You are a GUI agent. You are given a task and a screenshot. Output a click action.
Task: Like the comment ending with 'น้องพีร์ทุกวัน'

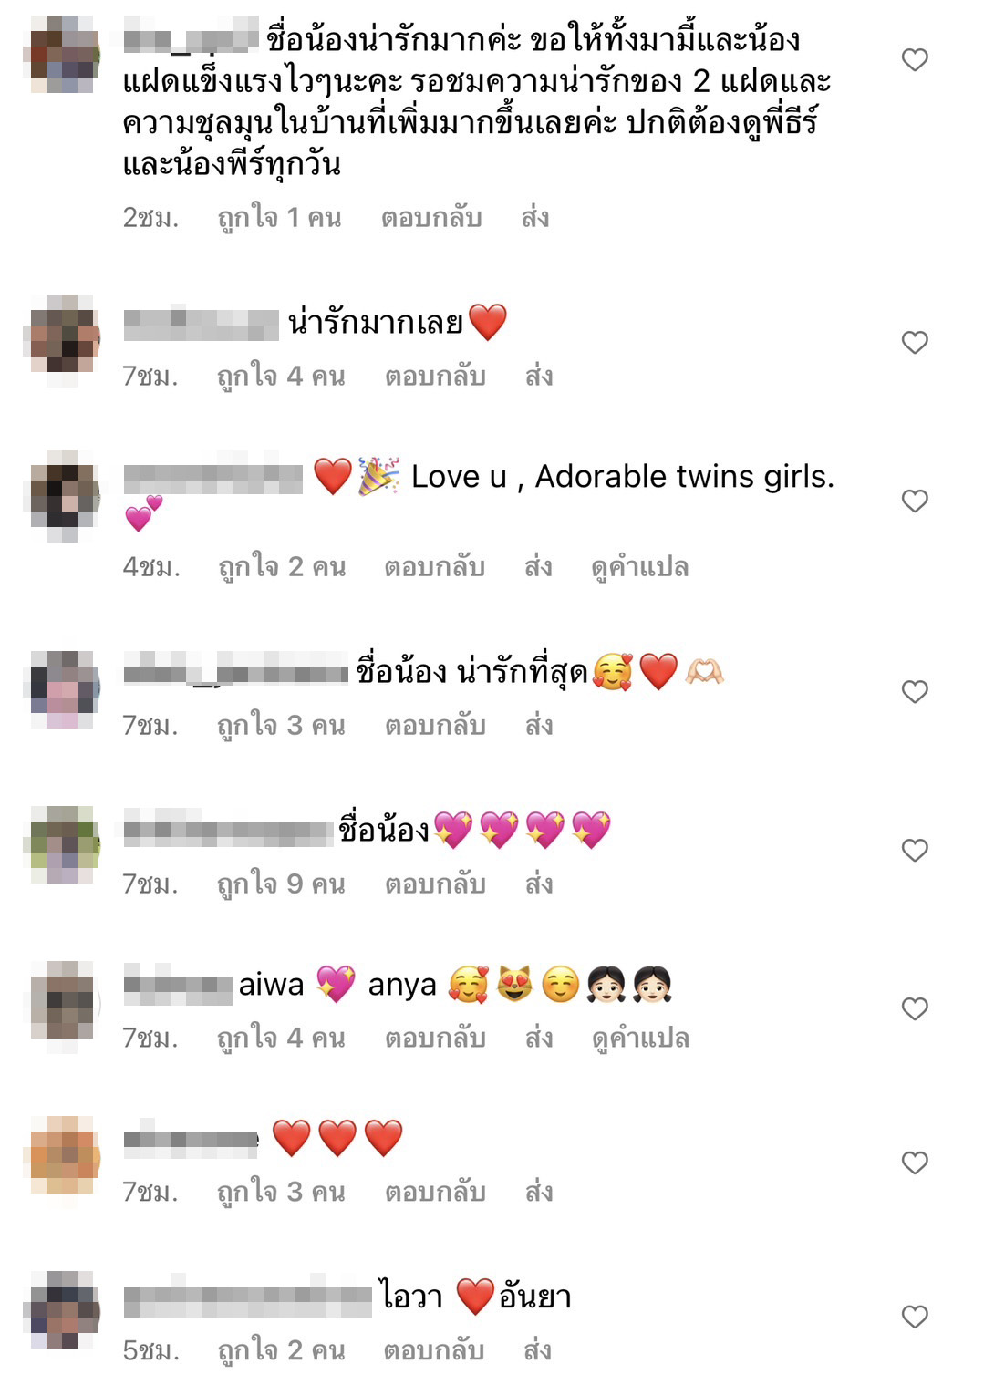click(914, 60)
